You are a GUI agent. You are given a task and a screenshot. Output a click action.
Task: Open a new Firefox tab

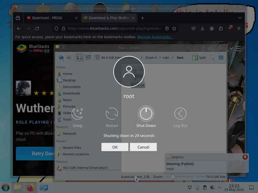[143, 18]
